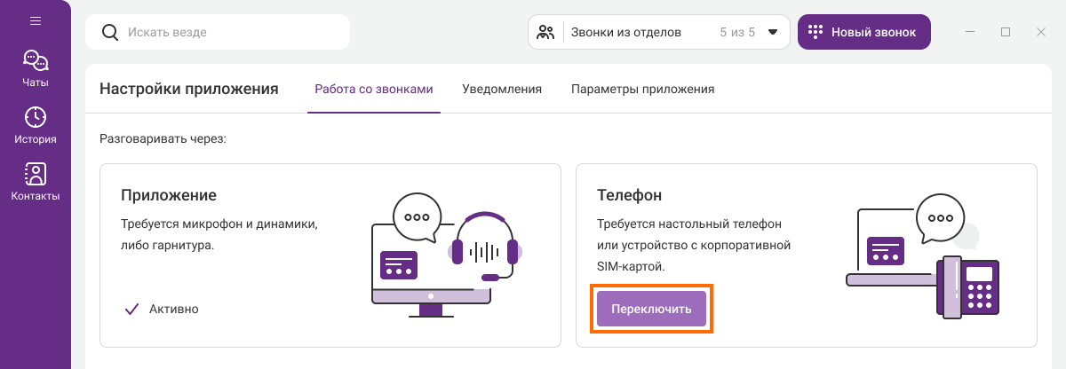Expand the Звонки из отделов dropdown arrow
Viewport: 1066px width, 369px height.
pos(772,33)
